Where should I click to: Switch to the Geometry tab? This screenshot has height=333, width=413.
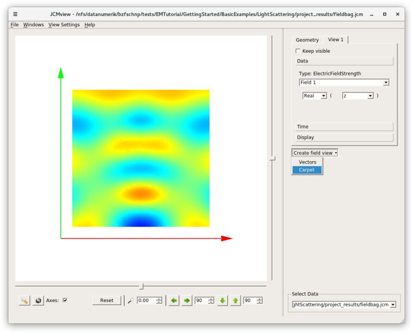point(307,40)
